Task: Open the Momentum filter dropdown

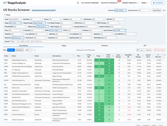Action: (40, 38)
